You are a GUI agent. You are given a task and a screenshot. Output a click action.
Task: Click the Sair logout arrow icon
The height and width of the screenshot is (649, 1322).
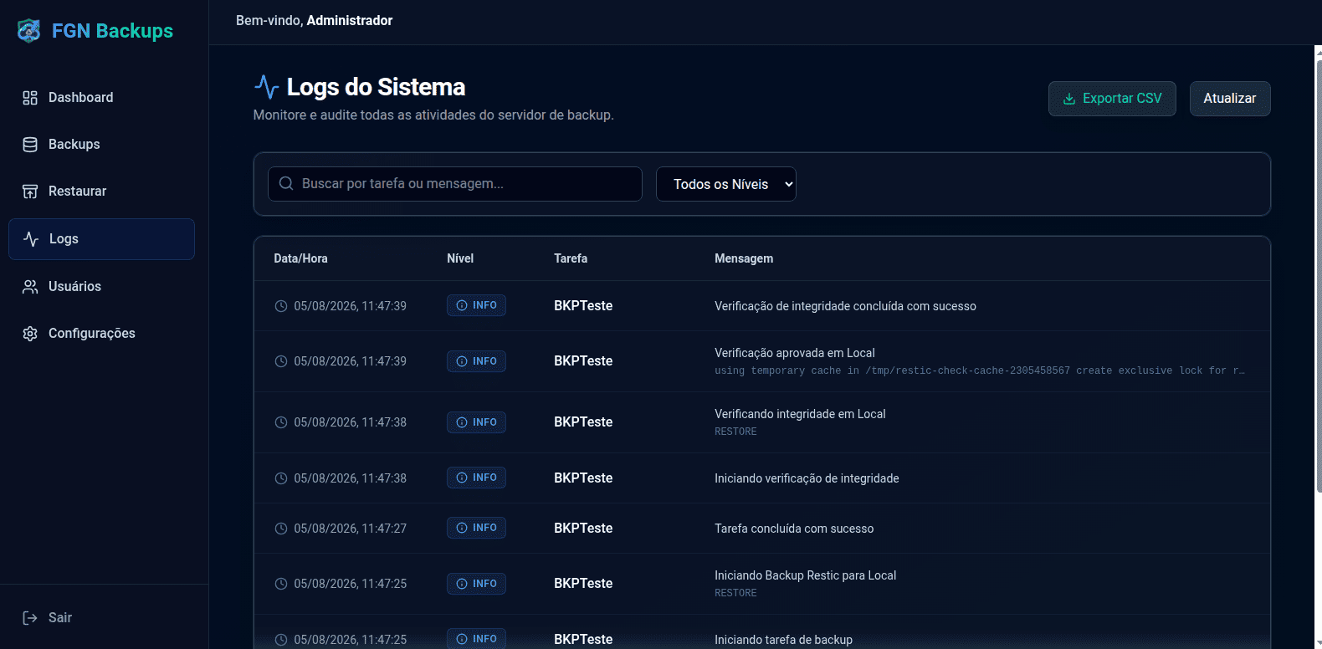pos(30,618)
